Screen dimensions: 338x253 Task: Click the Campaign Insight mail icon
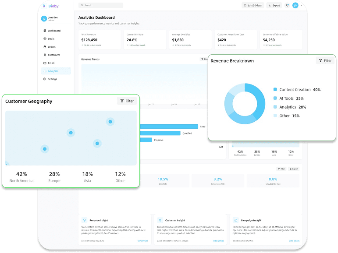pyautogui.click(x=236, y=220)
